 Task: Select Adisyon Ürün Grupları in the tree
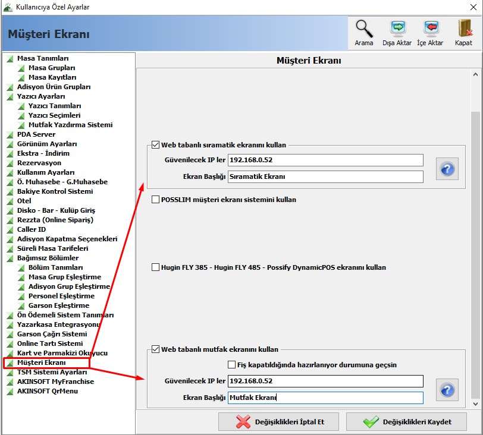click(54, 87)
